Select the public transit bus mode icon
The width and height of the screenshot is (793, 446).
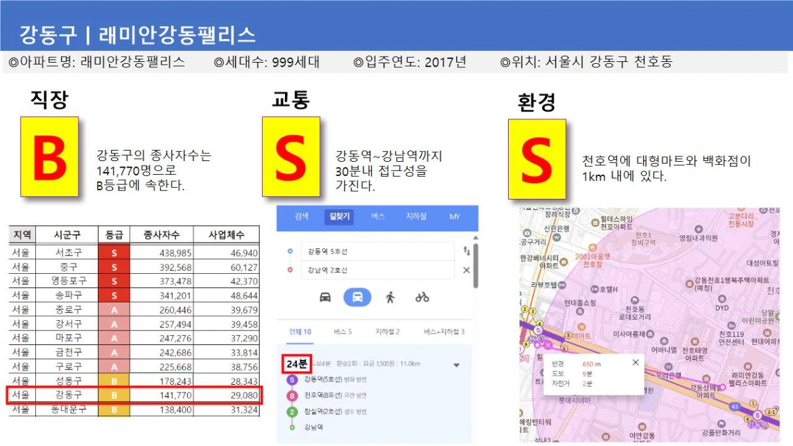tap(357, 297)
